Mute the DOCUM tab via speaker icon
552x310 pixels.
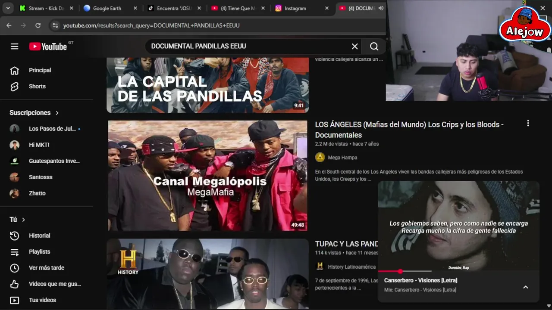pyautogui.click(x=381, y=8)
